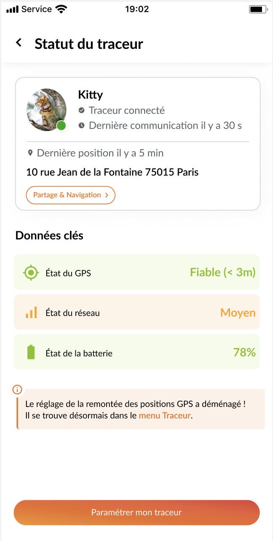Select the État du GPS row
Image resolution: width=273 pixels, height=541 pixels.
[136, 273]
